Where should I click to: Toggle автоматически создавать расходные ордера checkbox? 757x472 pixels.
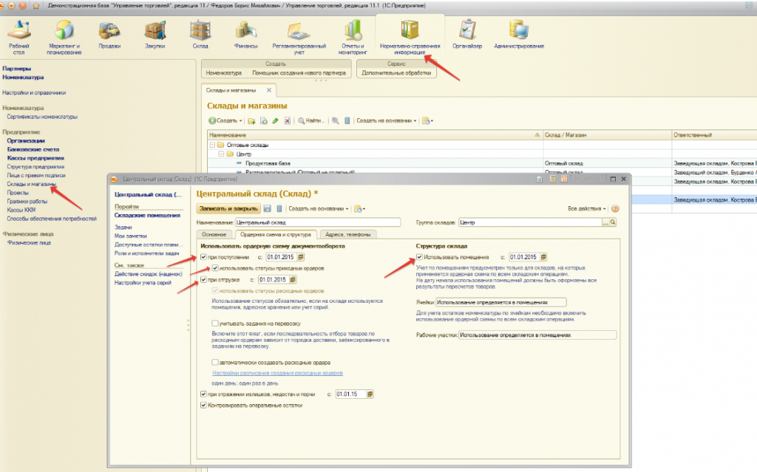pos(215,363)
